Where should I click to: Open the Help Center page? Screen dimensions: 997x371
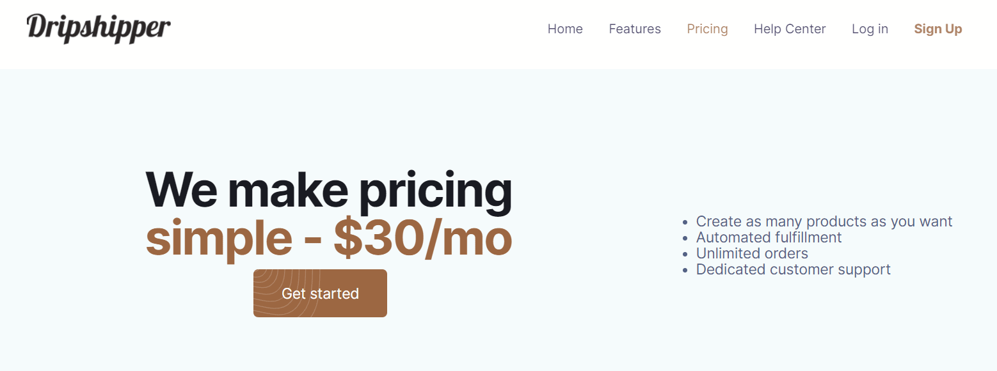tap(790, 29)
